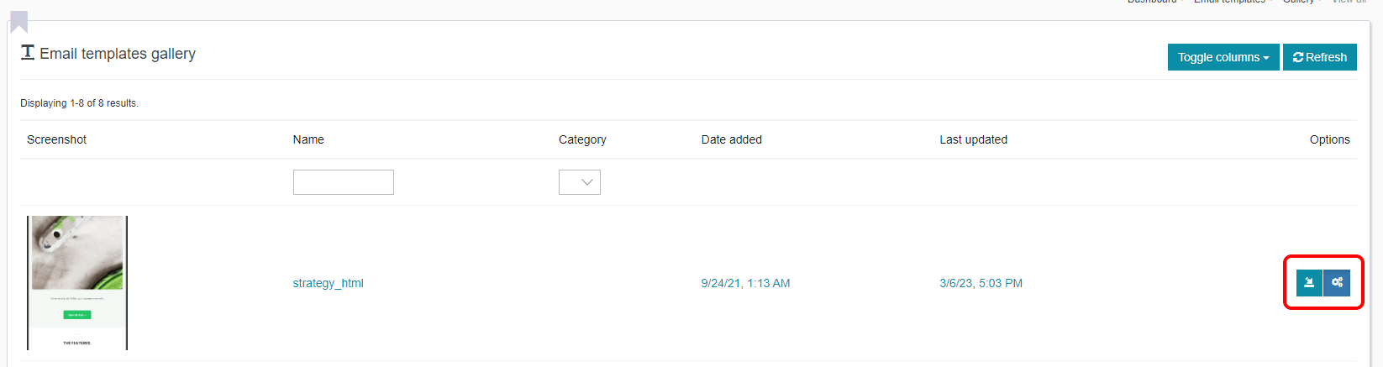The width and height of the screenshot is (1383, 367).
Task: Click the bookmark ribbon icon at panel corner
Action: click(18, 22)
